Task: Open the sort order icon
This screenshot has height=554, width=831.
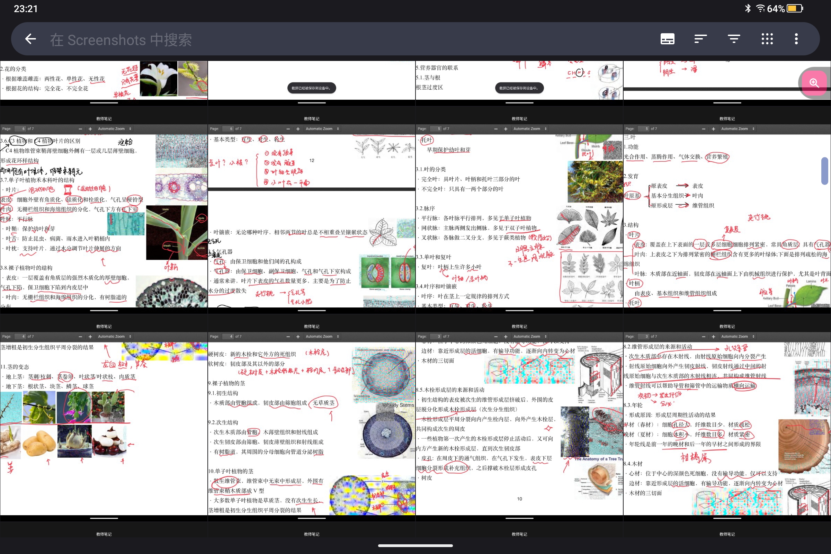Action: tap(700, 39)
